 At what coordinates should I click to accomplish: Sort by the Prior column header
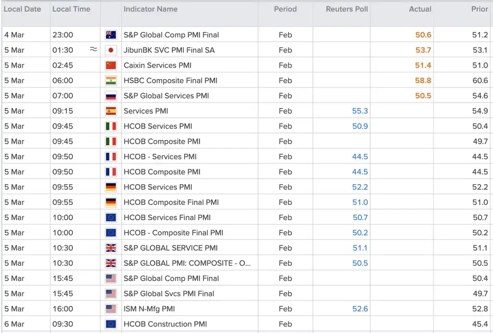[x=480, y=9]
